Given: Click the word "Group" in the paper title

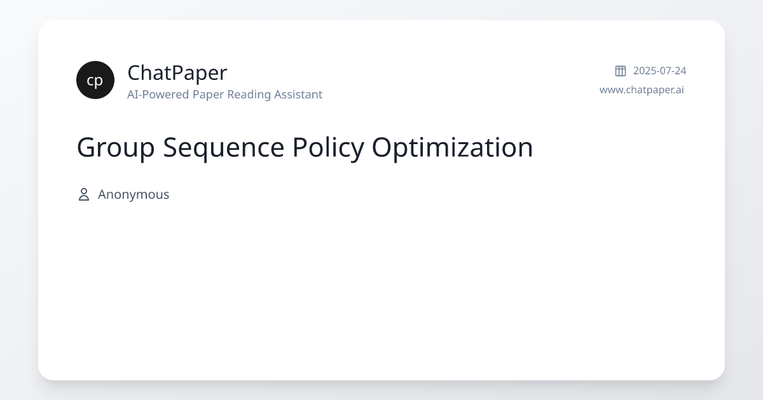Looking at the screenshot, I should click(115, 147).
